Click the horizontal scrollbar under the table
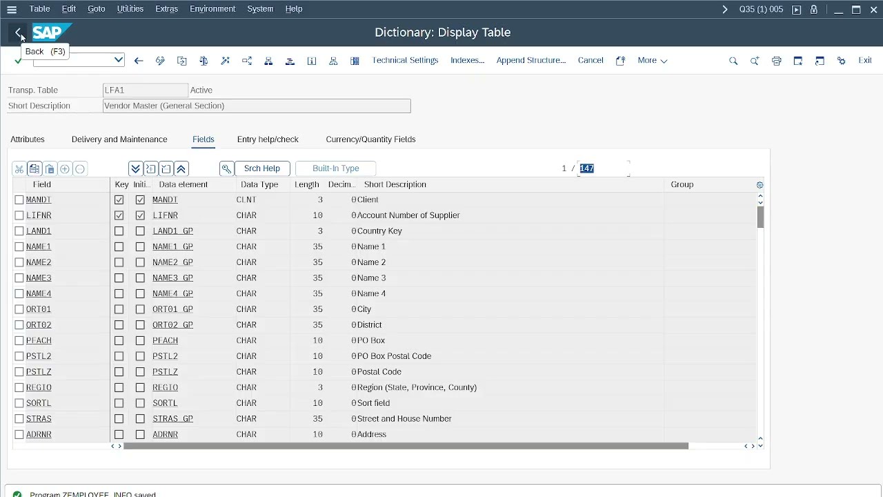 (x=406, y=446)
